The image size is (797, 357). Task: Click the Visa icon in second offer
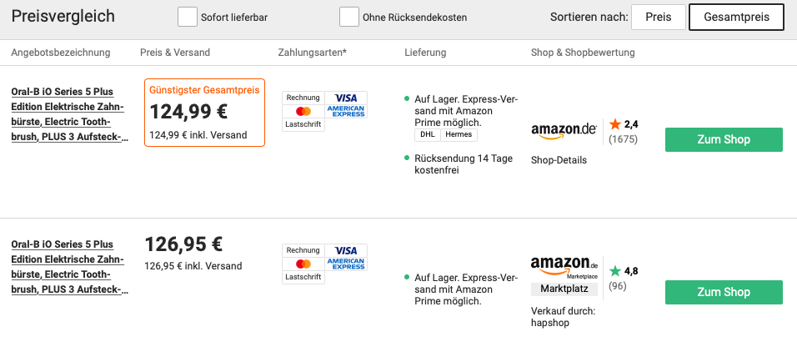click(x=346, y=250)
